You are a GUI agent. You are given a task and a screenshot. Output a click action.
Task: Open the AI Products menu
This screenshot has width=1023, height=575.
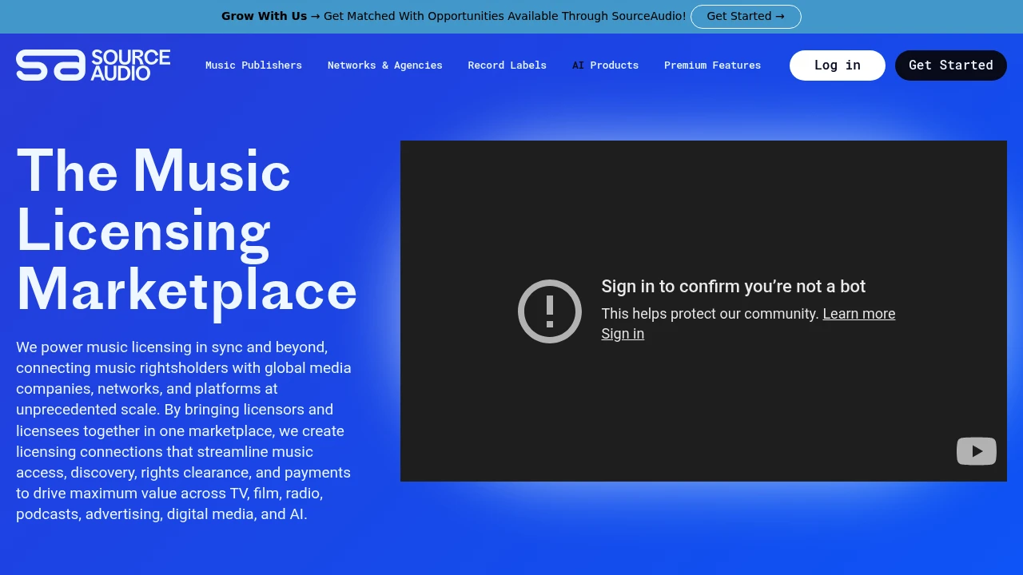point(605,65)
